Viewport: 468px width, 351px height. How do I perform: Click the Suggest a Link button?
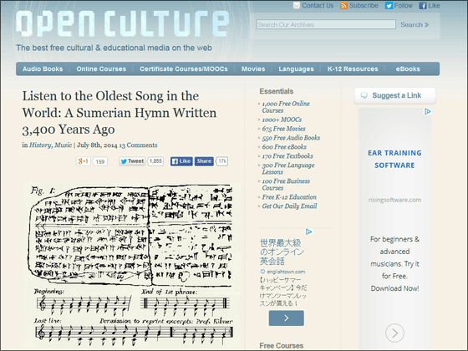(394, 96)
